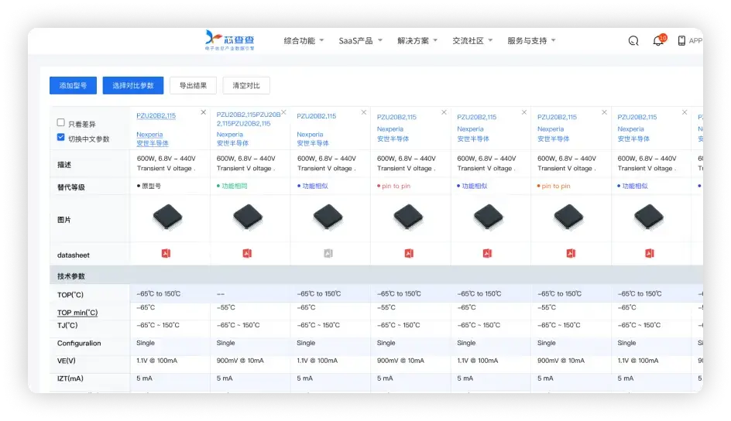
Task: Expand the 交流社区 menu
Action: point(472,41)
